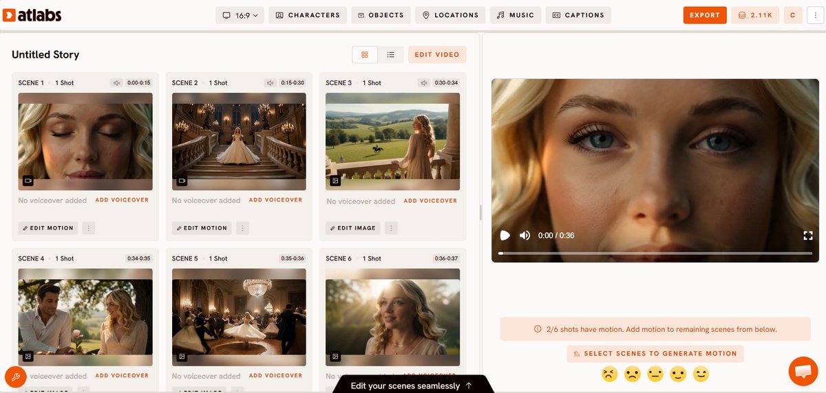Add voiceover to Scene 1
This screenshot has height=393, width=826.
[122, 200]
